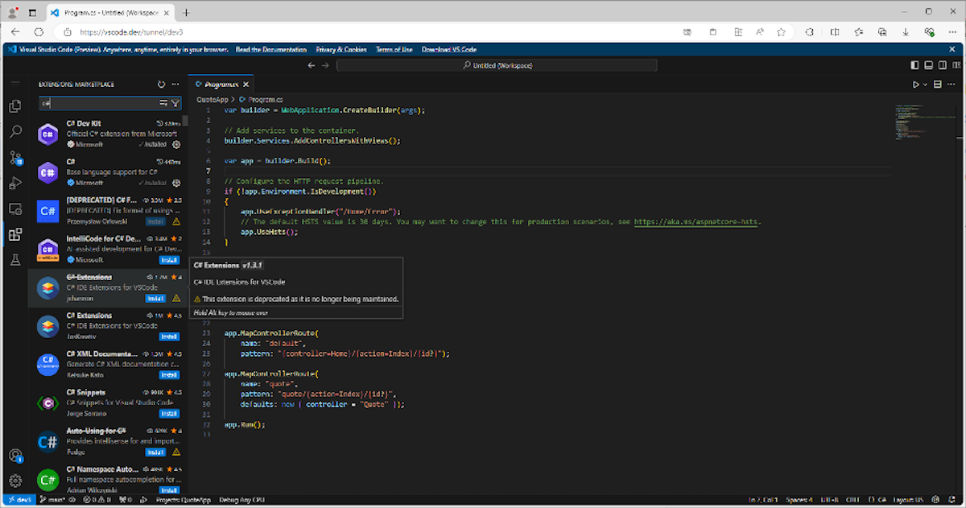Clear extensions search results
This screenshot has width=966, height=508.
coord(163,103)
